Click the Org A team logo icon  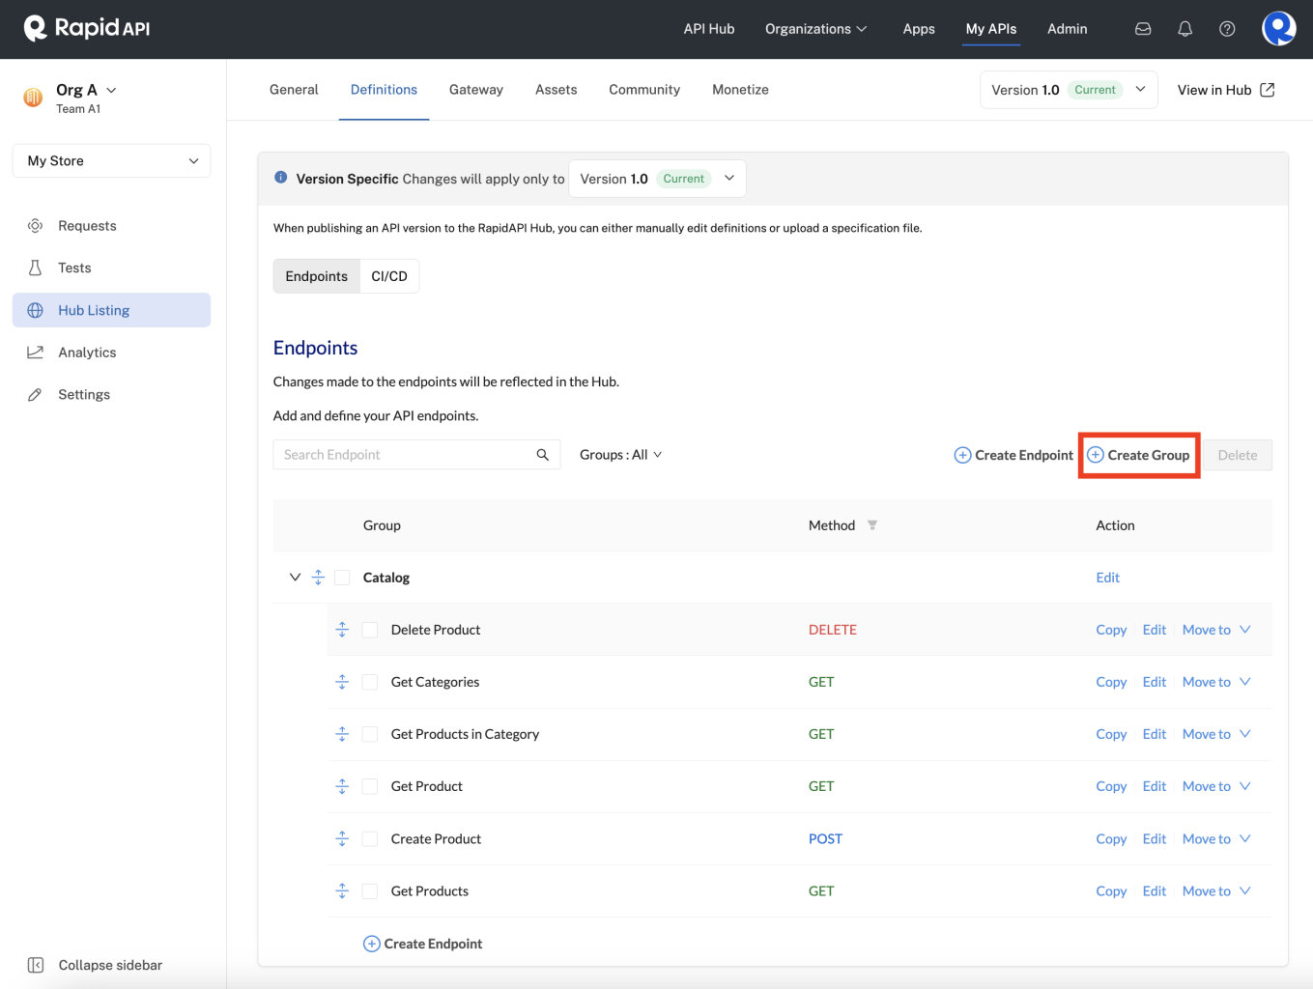point(33,97)
